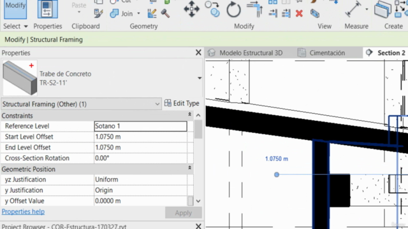Click the Geometry panel label
408x229 pixels.
click(143, 26)
